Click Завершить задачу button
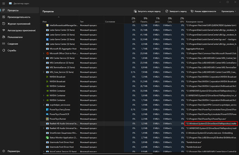Screen dimensions: 239x155 tap(176, 11)
